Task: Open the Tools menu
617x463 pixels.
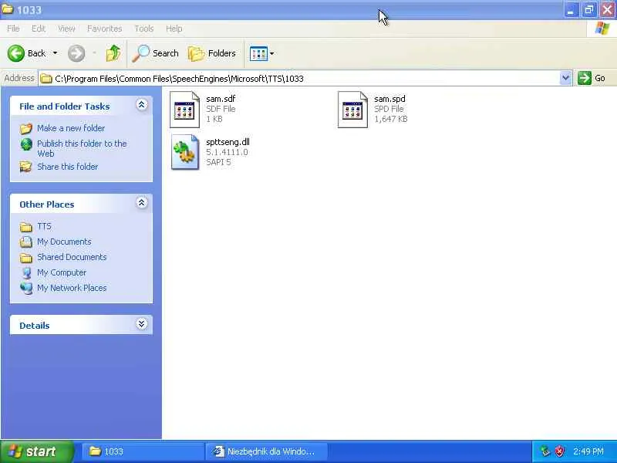Action: click(144, 29)
